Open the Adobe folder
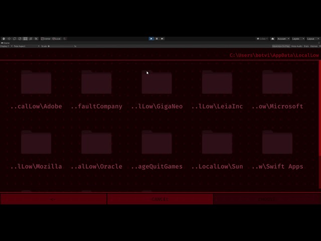Screen dimensions: 321x241 point(36,82)
